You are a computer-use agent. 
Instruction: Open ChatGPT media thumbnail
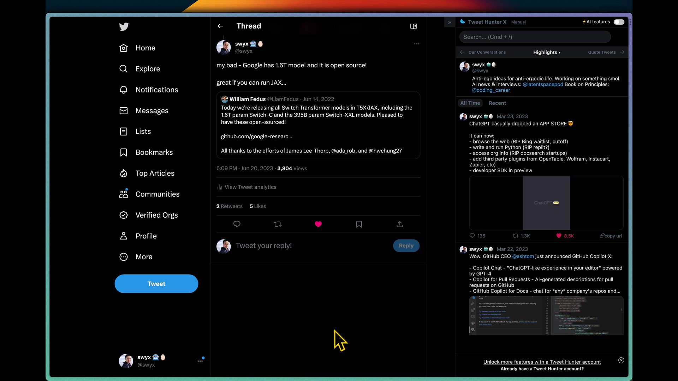coord(546,203)
